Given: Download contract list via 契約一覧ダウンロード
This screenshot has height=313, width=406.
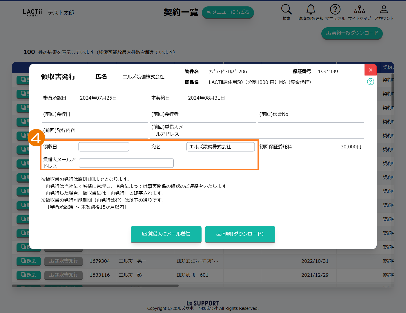Looking at the screenshot, I should coord(352,33).
